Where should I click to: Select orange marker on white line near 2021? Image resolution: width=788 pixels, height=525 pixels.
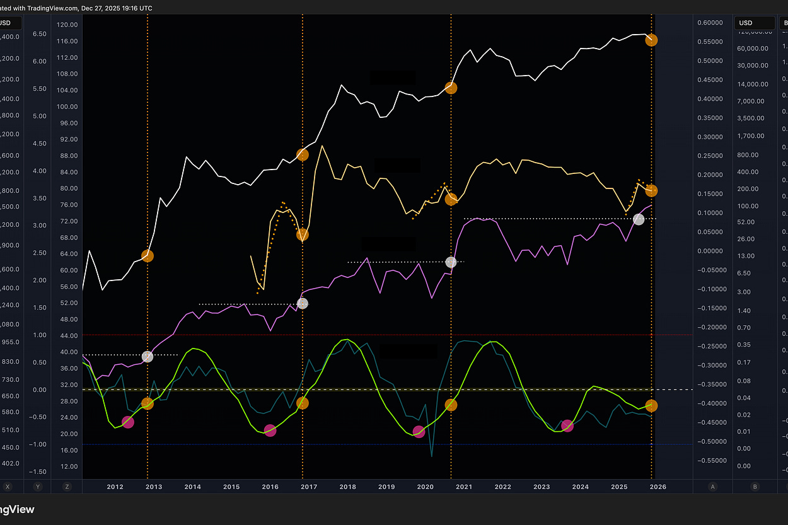point(451,88)
